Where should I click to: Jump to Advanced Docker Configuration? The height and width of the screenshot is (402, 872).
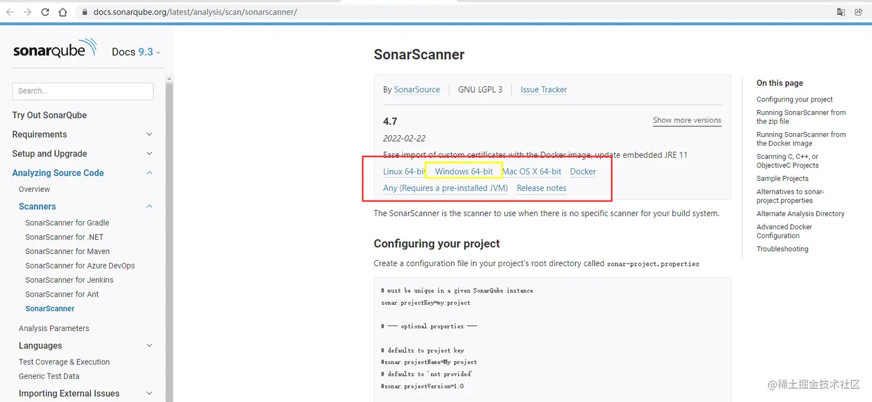784,231
